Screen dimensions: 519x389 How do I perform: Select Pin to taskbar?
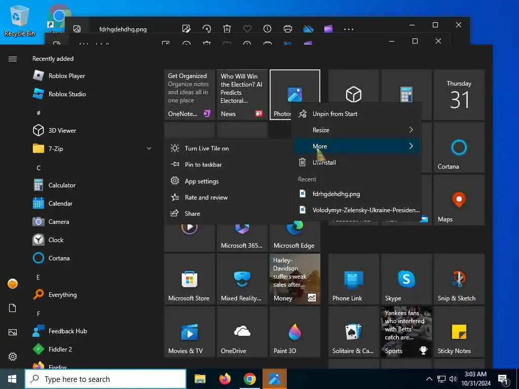(229, 165)
